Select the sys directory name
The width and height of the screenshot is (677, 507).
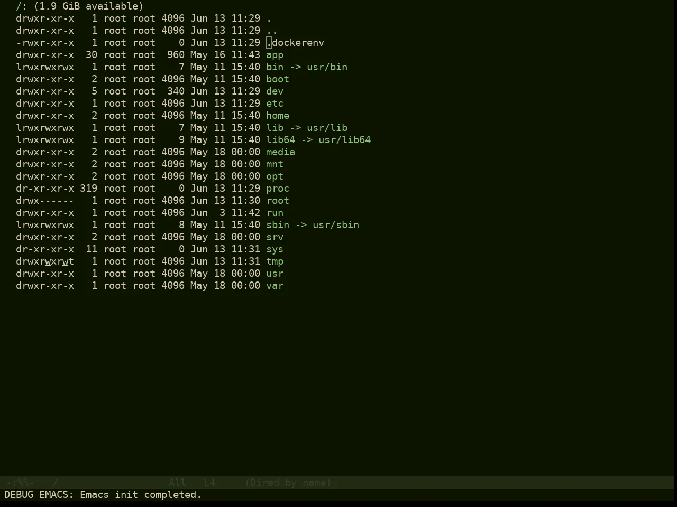275,249
